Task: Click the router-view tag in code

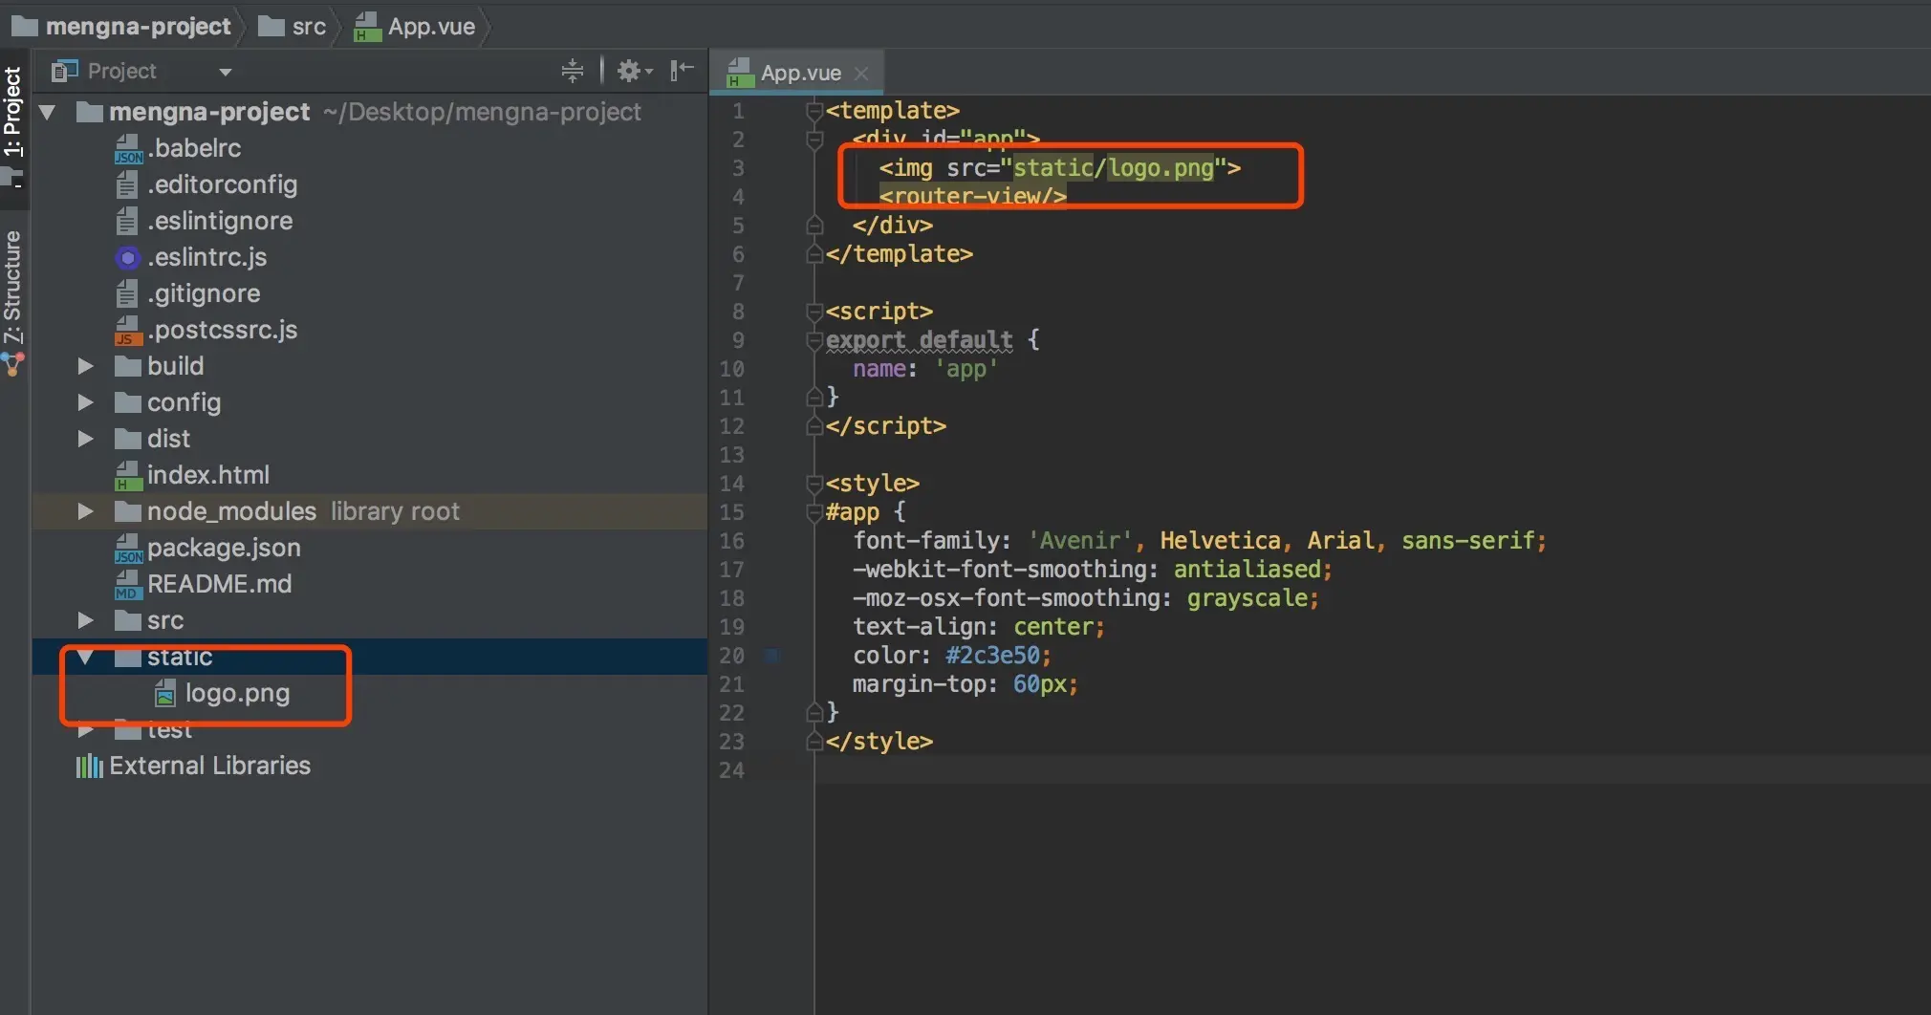Action: pyautogui.click(x=972, y=197)
